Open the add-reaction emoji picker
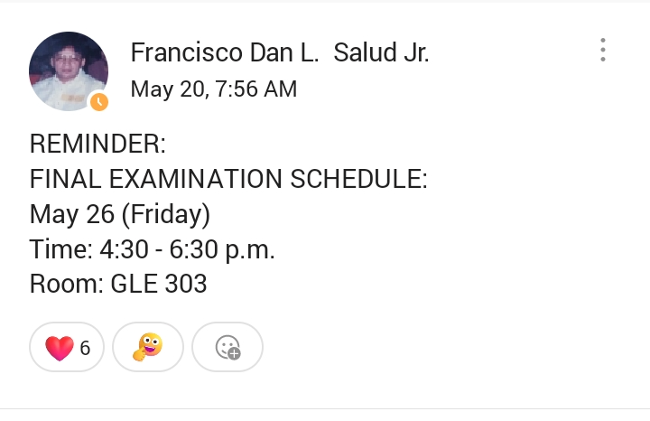 point(227,347)
